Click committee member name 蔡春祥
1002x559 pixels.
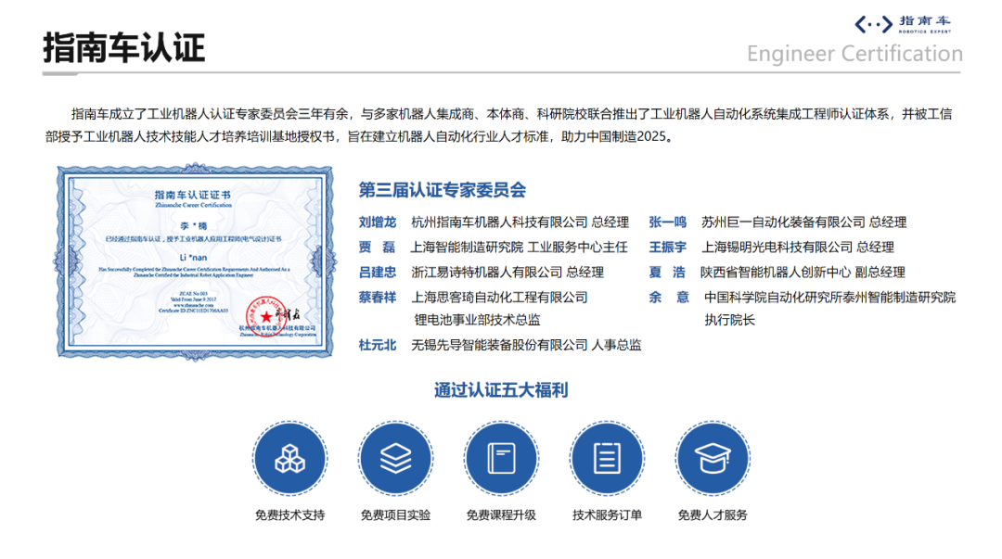377,297
